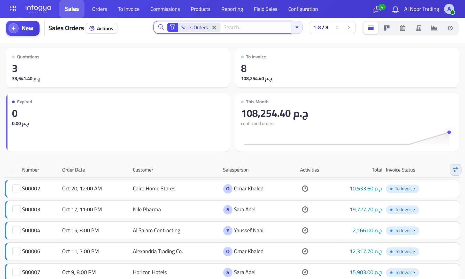
Task: Click the Expired summary card
Action: pos(118,122)
